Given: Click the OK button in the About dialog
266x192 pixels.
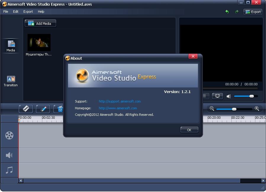Looking at the screenshot, I should click(189, 129).
